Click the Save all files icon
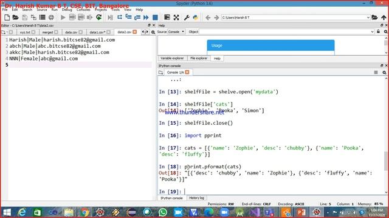This screenshot has height=218, width=389. click(x=33, y=18)
